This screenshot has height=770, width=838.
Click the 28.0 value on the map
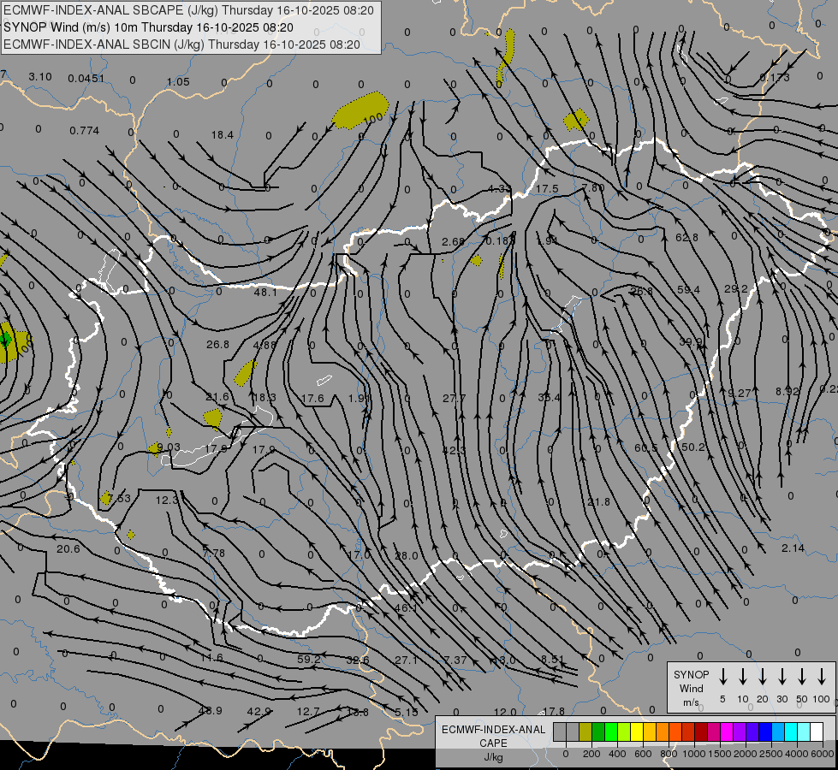coord(407,556)
